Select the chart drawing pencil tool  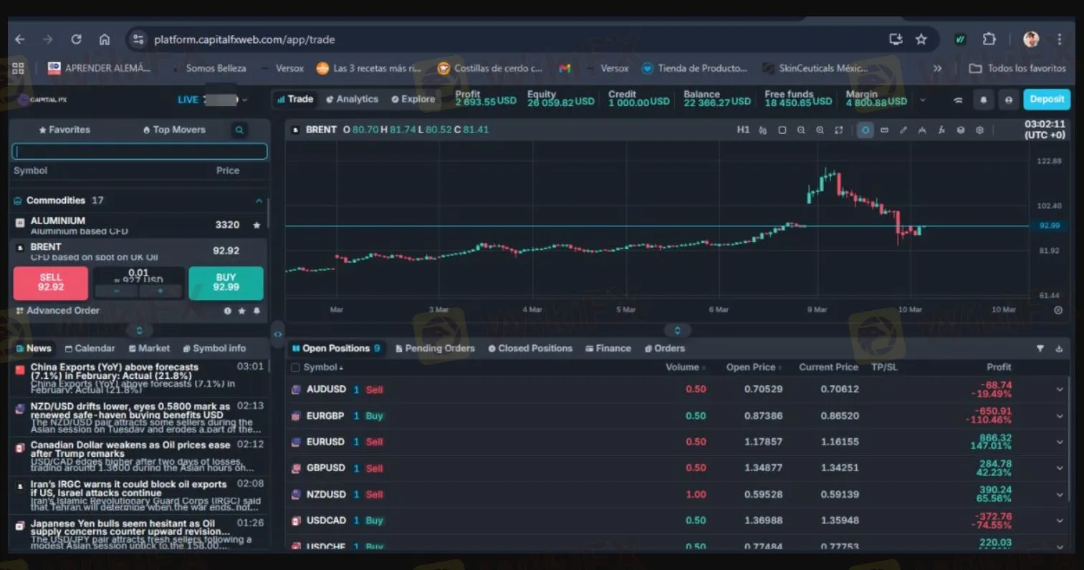[903, 130]
